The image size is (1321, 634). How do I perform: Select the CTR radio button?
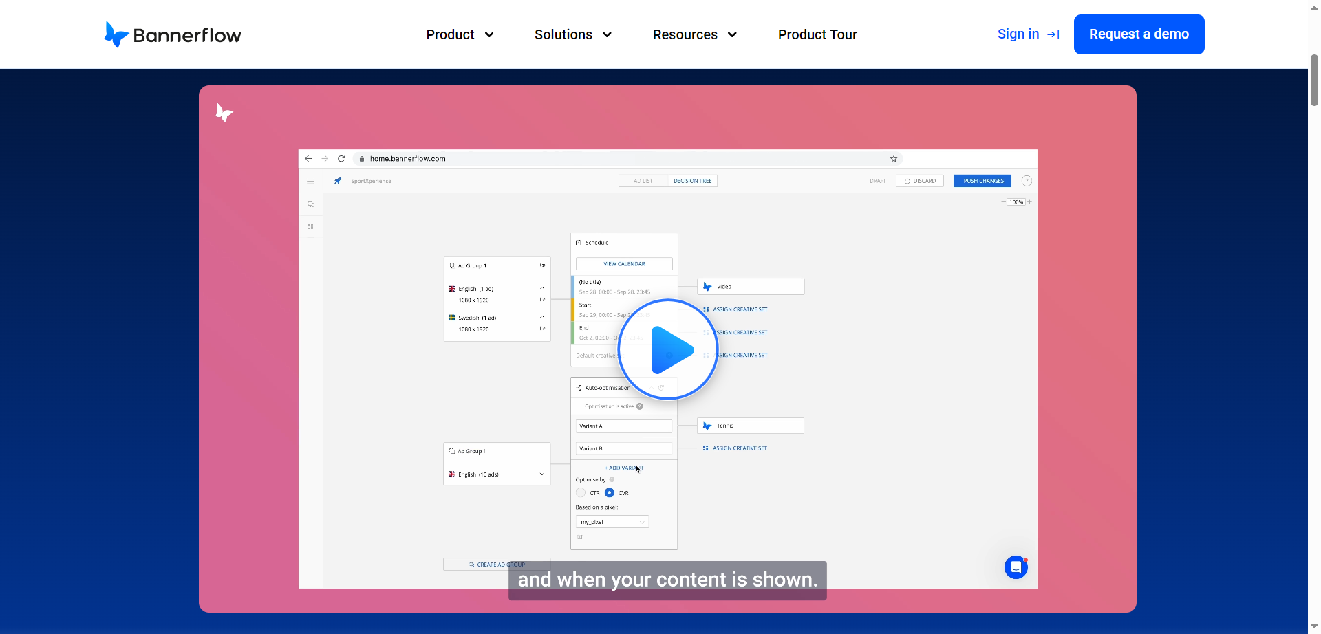(x=581, y=492)
